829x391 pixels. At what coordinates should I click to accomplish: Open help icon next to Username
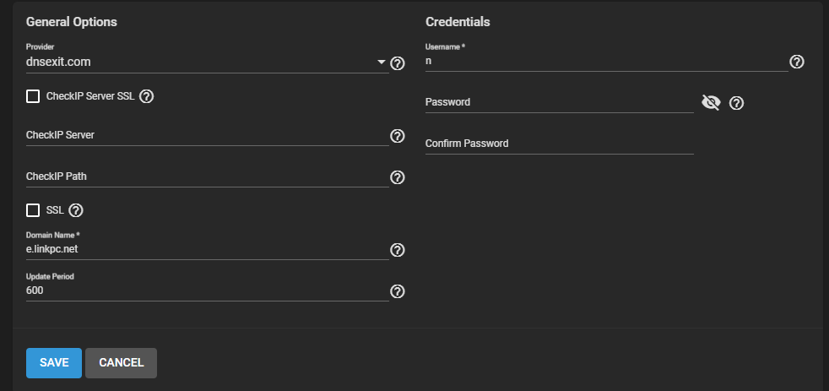(797, 62)
